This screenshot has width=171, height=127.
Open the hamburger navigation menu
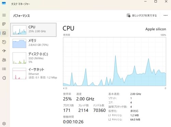tap(4, 15)
